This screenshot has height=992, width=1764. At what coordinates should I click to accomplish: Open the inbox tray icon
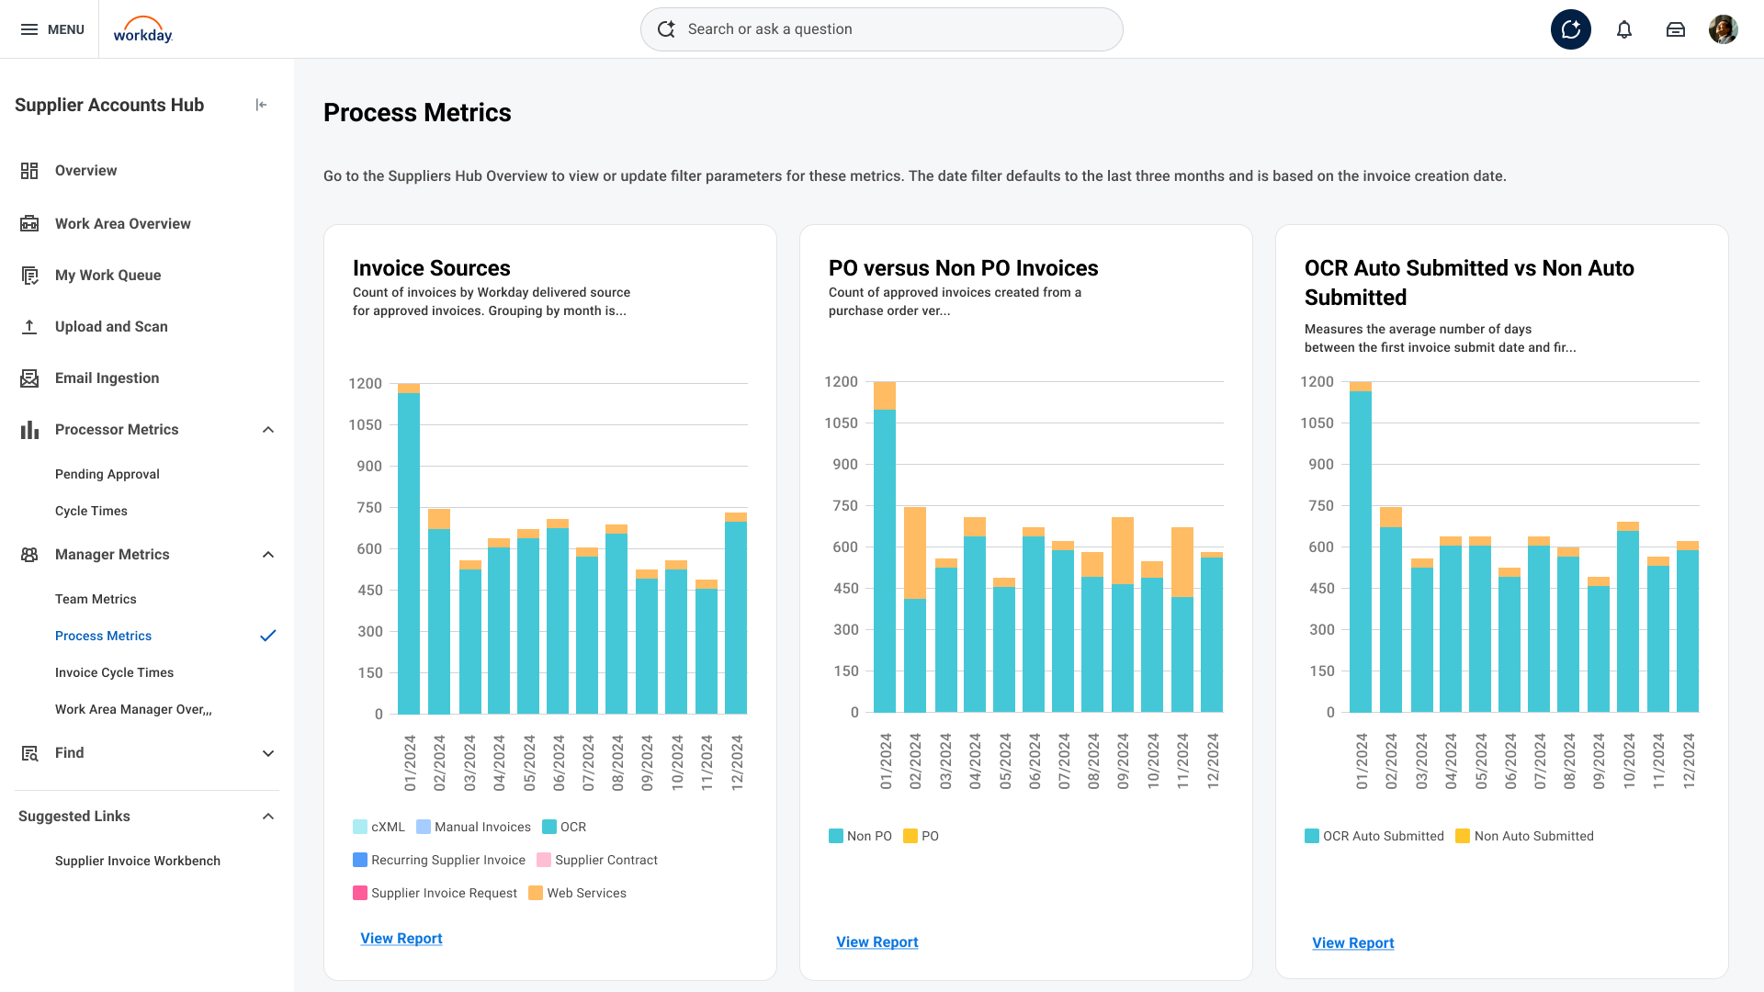1676,29
